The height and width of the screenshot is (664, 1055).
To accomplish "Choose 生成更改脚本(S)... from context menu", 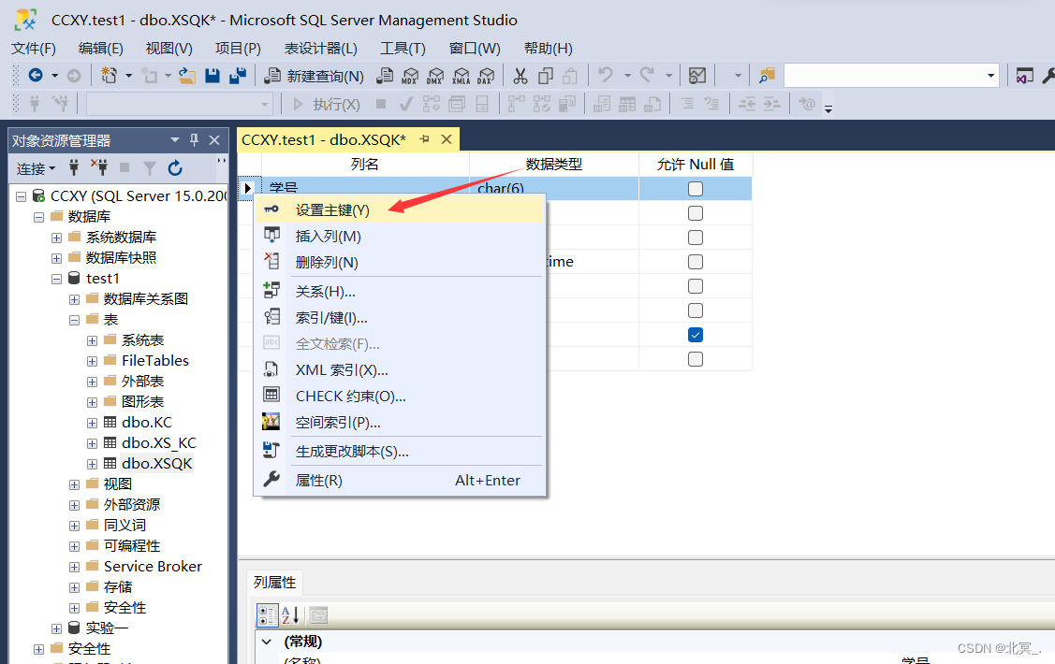I will (400, 451).
